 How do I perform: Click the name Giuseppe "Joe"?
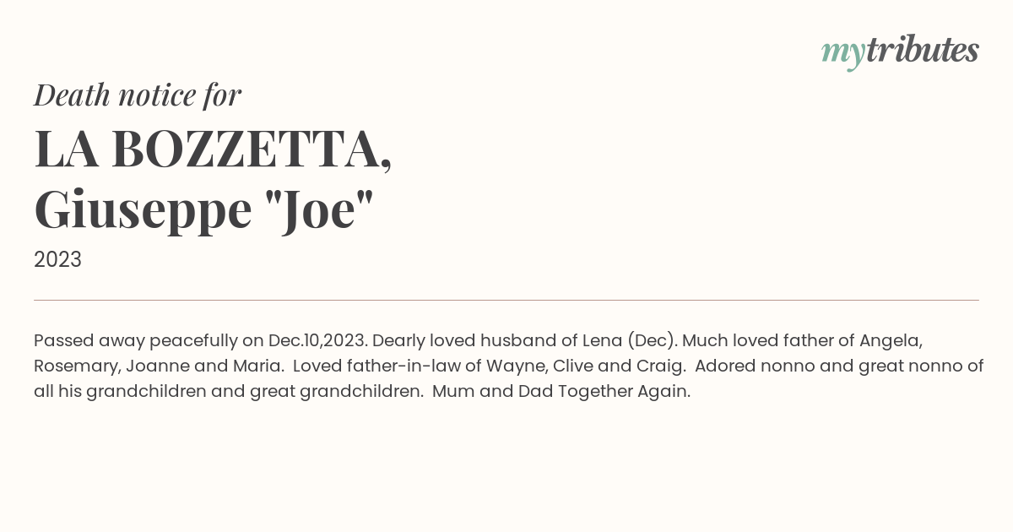(x=203, y=211)
